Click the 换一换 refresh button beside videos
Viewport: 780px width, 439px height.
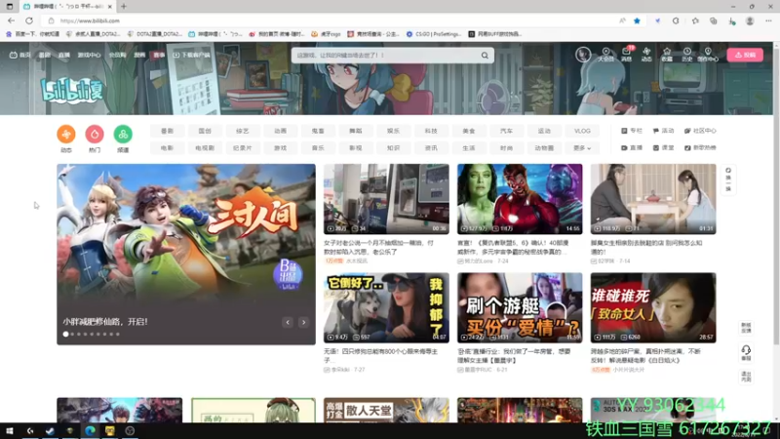(728, 180)
